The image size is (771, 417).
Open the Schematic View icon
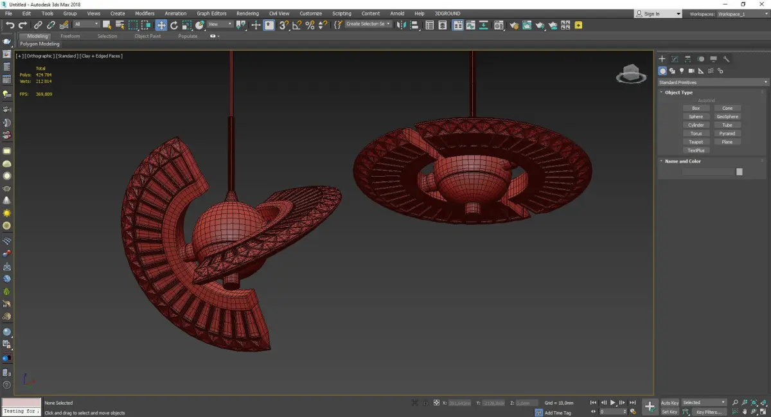pos(483,25)
